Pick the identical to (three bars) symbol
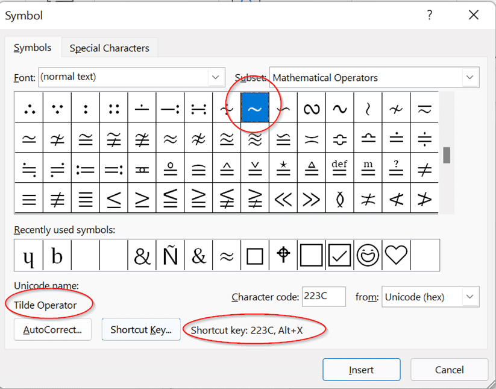 pos(29,198)
